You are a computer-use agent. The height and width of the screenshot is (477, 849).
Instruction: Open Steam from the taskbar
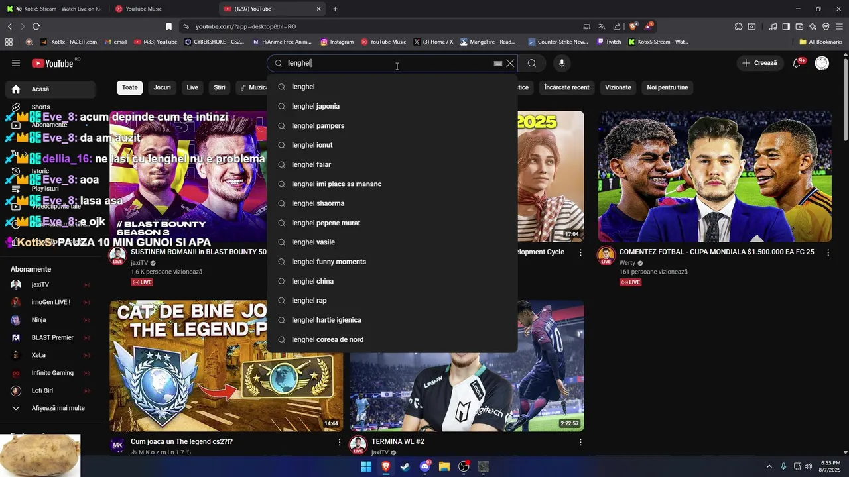(405, 467)
